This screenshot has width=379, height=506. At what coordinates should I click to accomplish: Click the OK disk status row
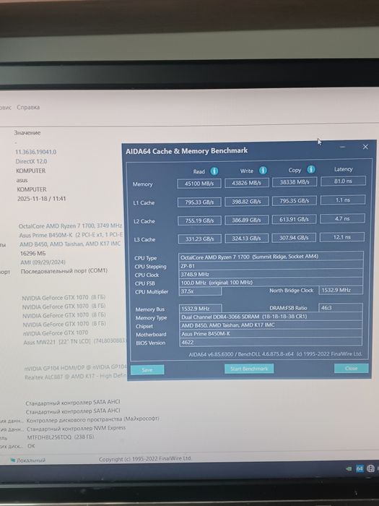[31, 446]
